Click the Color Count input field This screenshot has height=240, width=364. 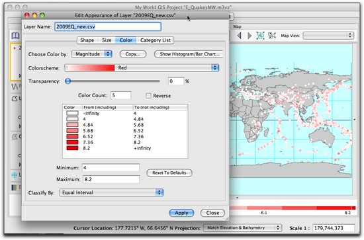[120, 95]
